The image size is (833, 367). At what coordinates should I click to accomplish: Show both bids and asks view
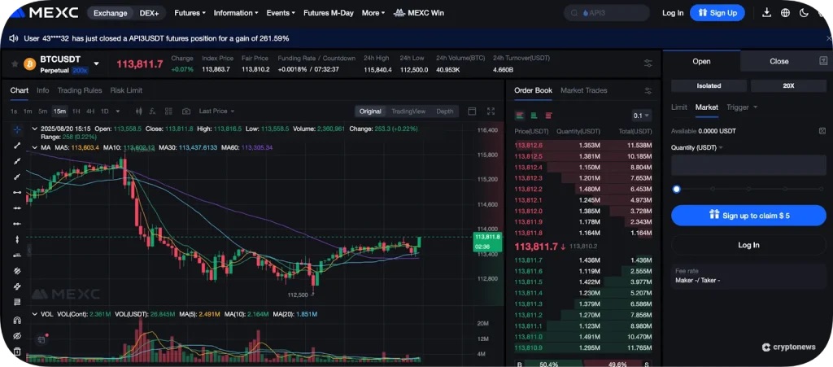tap(520, 116)
